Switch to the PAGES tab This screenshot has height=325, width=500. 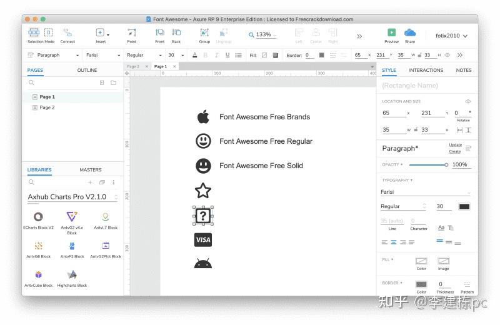coord(35,70)
